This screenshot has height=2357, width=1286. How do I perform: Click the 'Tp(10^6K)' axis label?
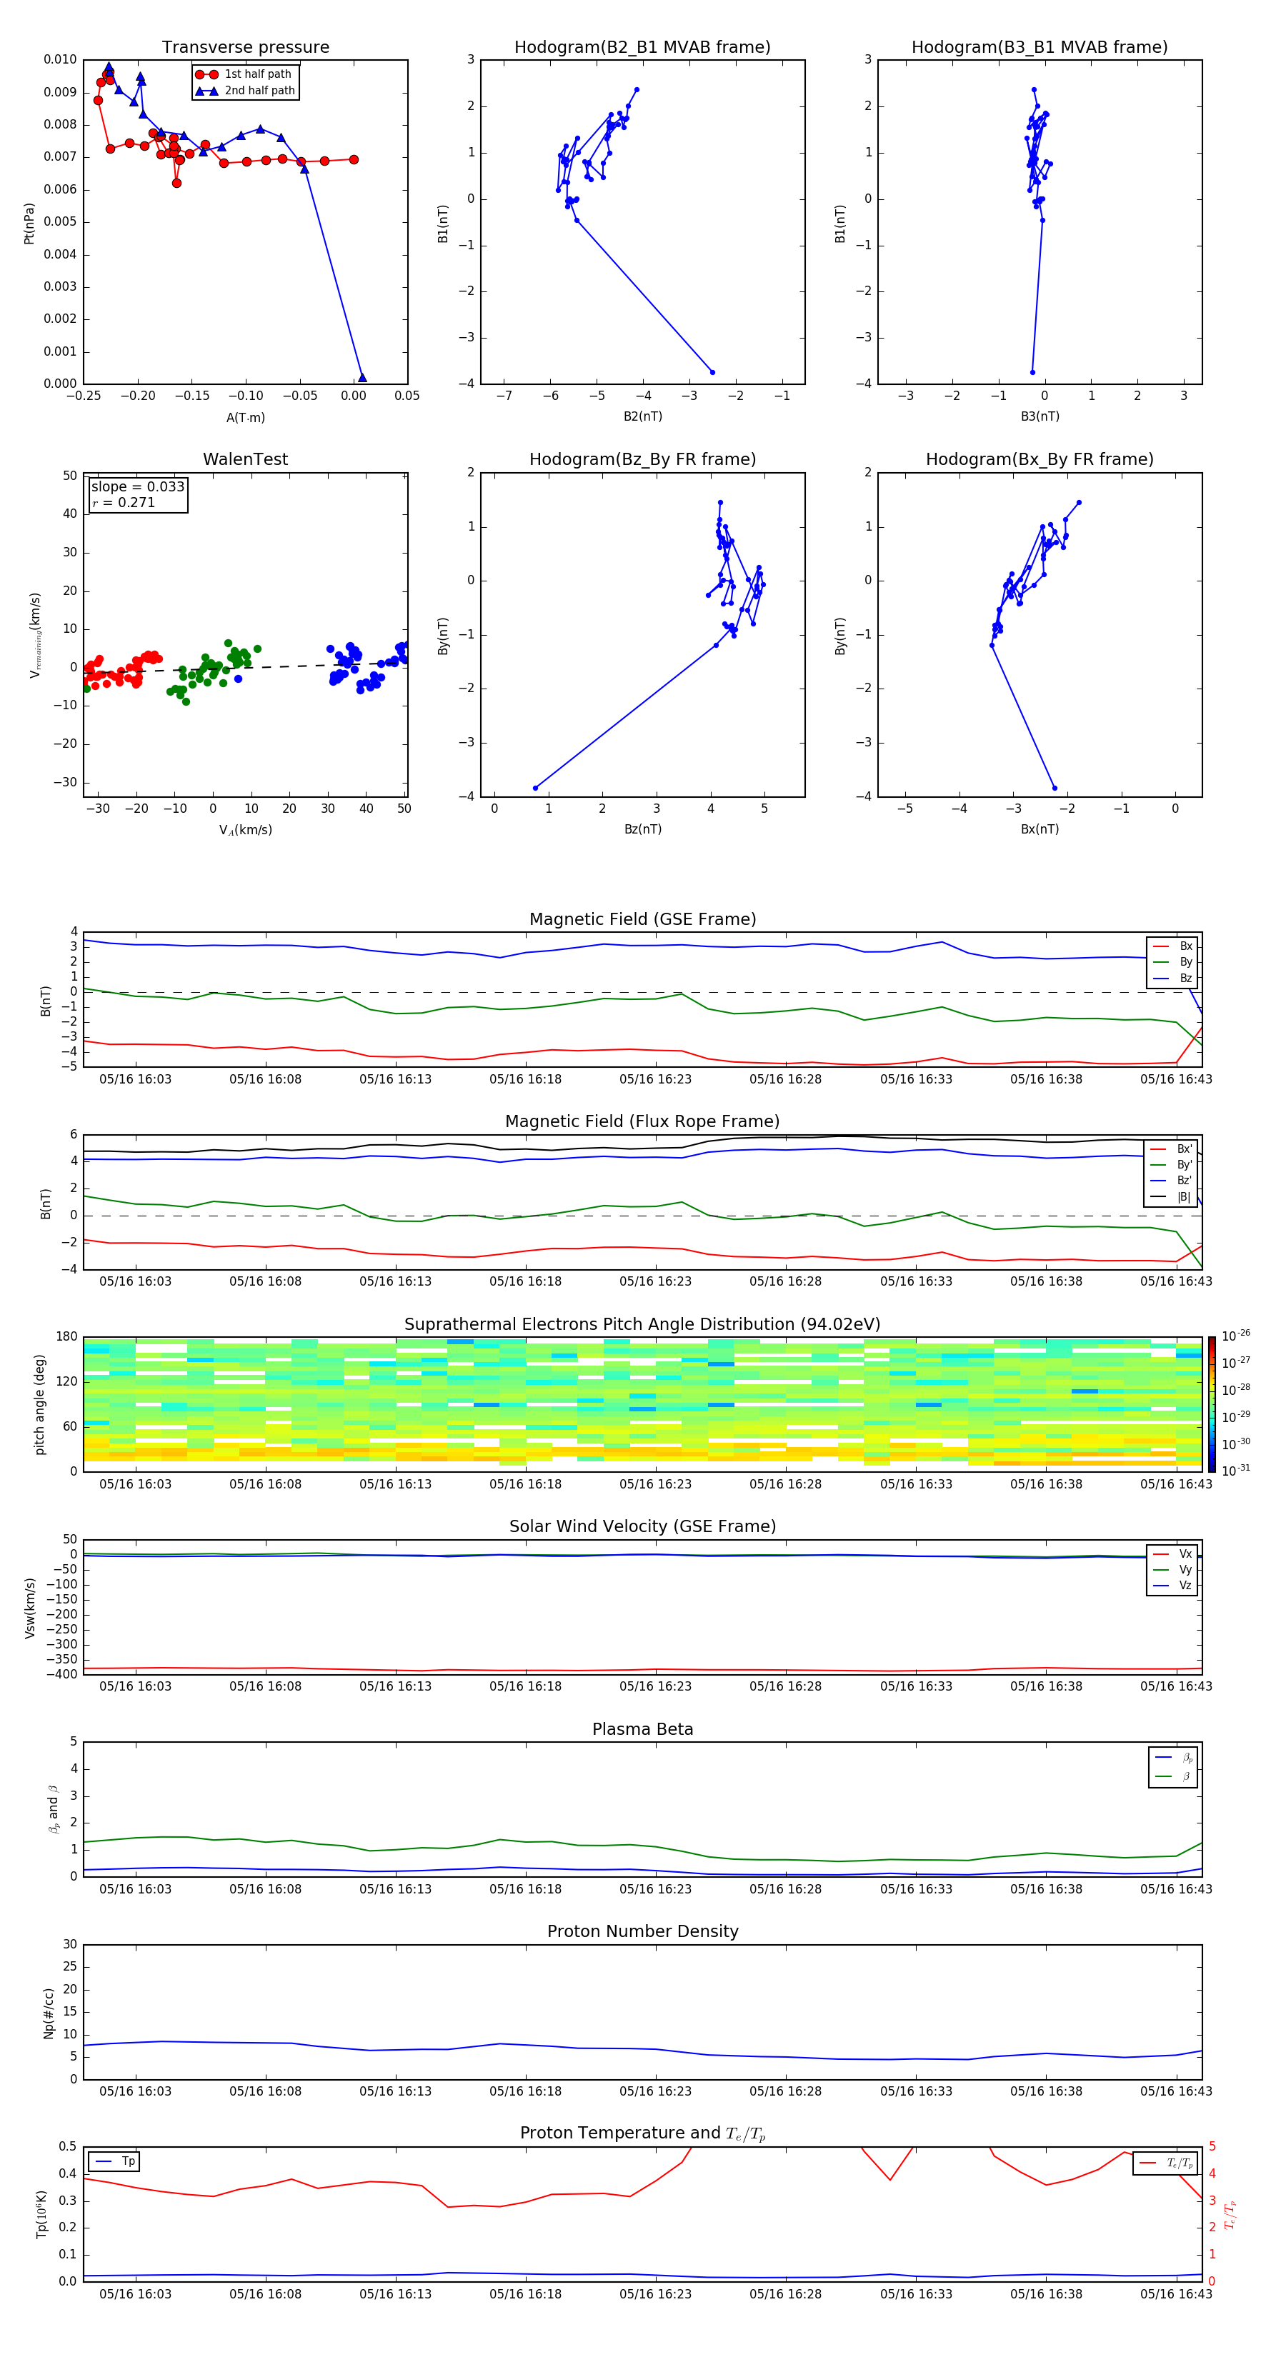click(41, 2214)
